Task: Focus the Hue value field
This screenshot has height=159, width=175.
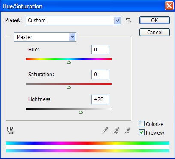Action: click(100, 50)
